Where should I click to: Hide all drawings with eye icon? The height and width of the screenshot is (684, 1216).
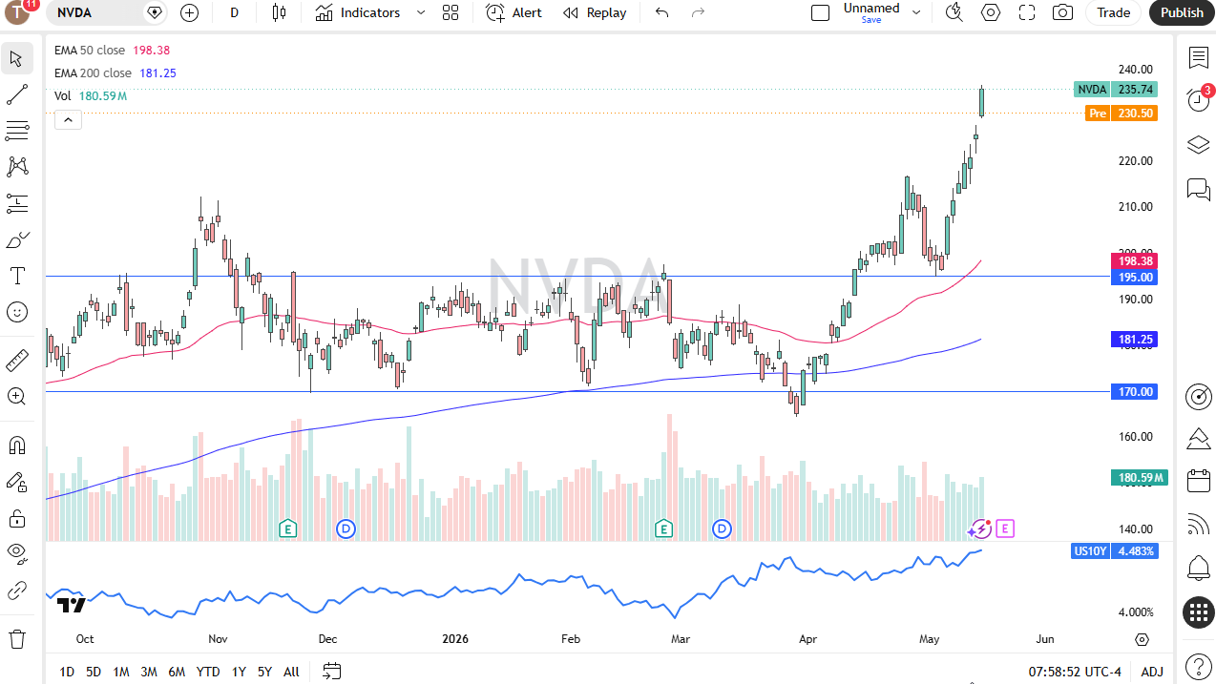(16, 554)
